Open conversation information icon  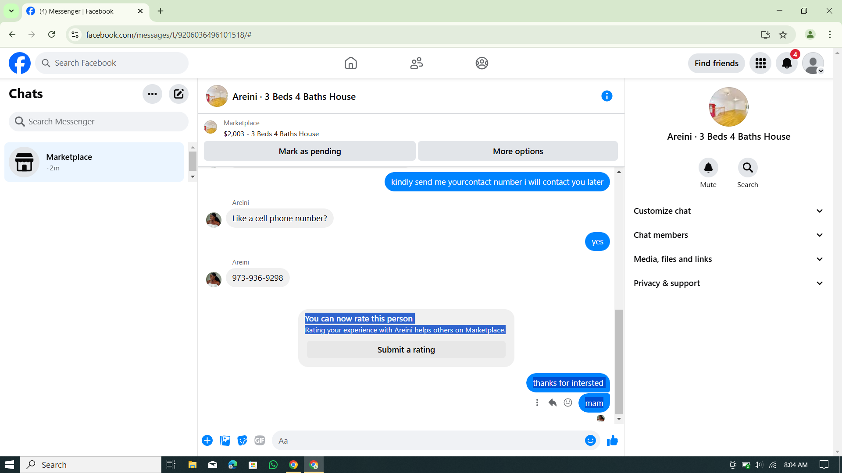tap(607, 96)
